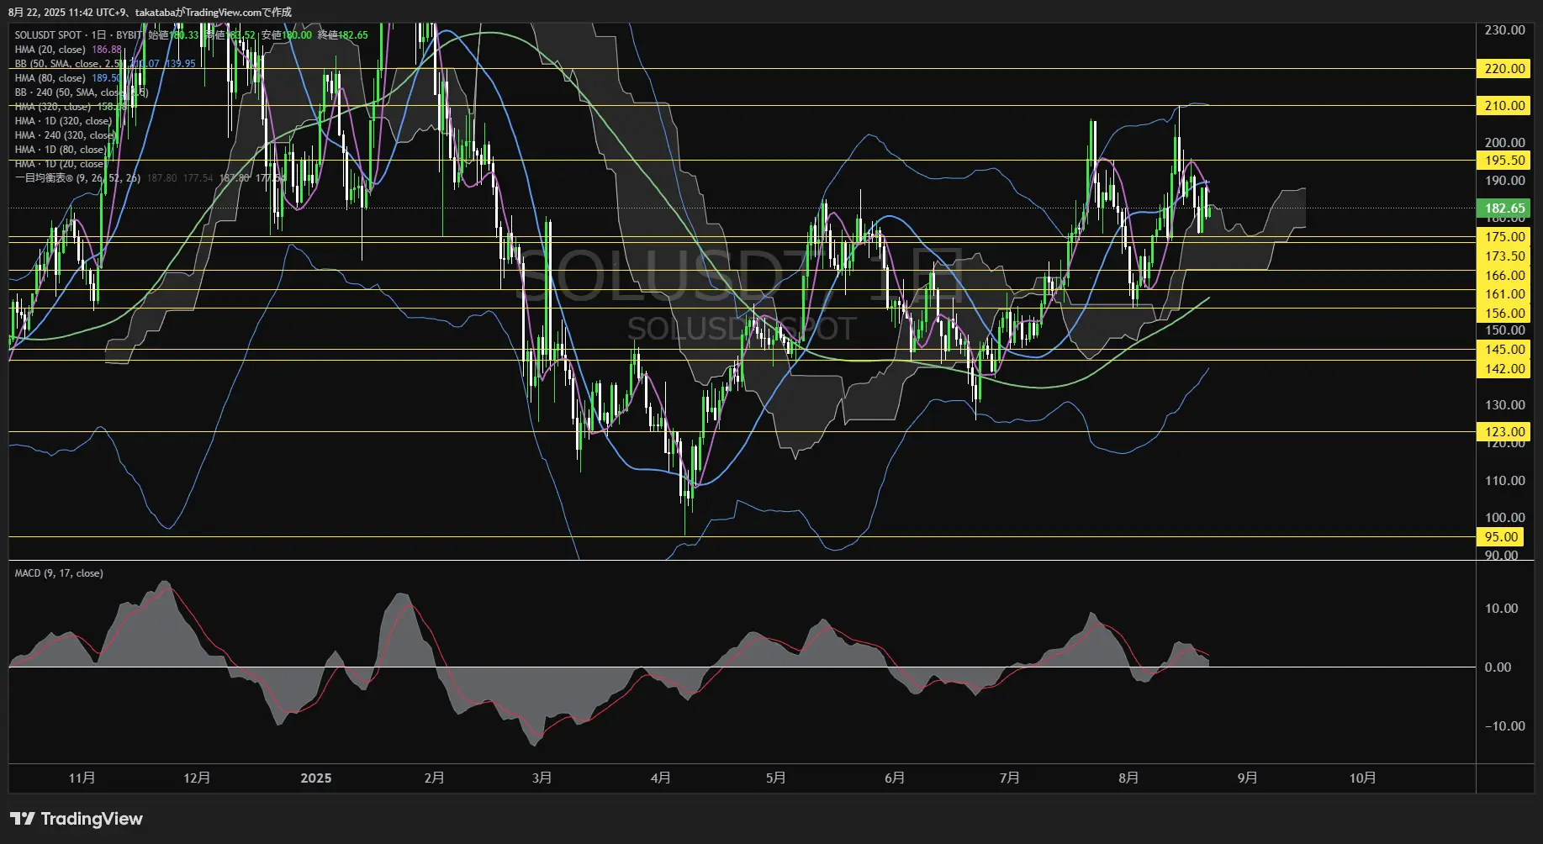Click the 2月 time axis label
The image size is (1543, 844).
[x=435, y=778]
